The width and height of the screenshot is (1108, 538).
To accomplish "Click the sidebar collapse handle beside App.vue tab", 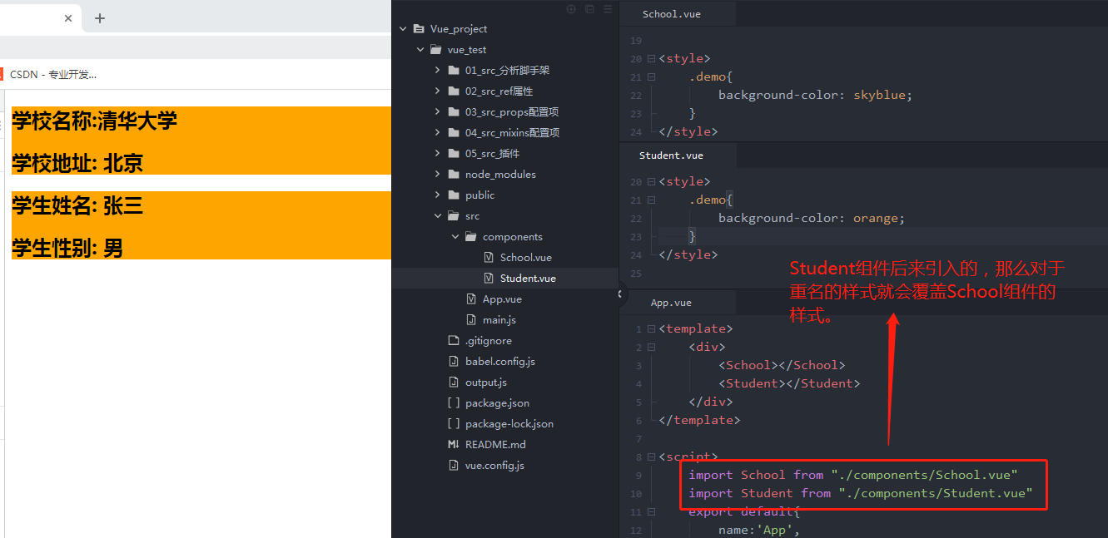I will 620,294.
